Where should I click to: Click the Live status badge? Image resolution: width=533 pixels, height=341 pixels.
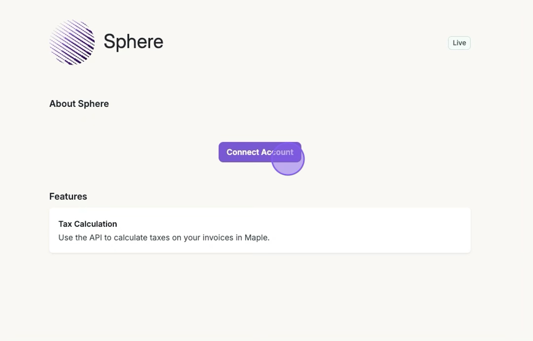click(x=459, y=43)
